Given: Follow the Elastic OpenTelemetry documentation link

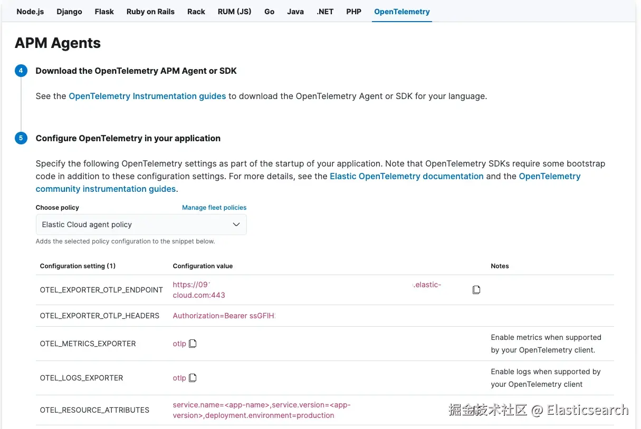Looking at the screenshot, I should tap(406, 176).
